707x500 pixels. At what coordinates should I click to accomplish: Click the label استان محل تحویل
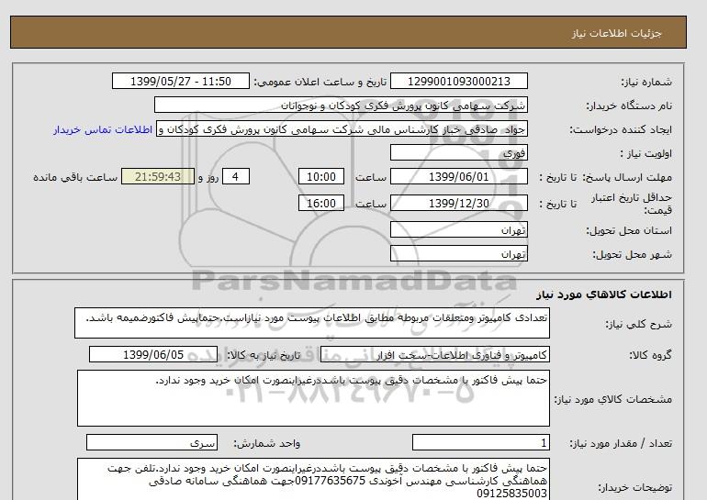(629, 230)
